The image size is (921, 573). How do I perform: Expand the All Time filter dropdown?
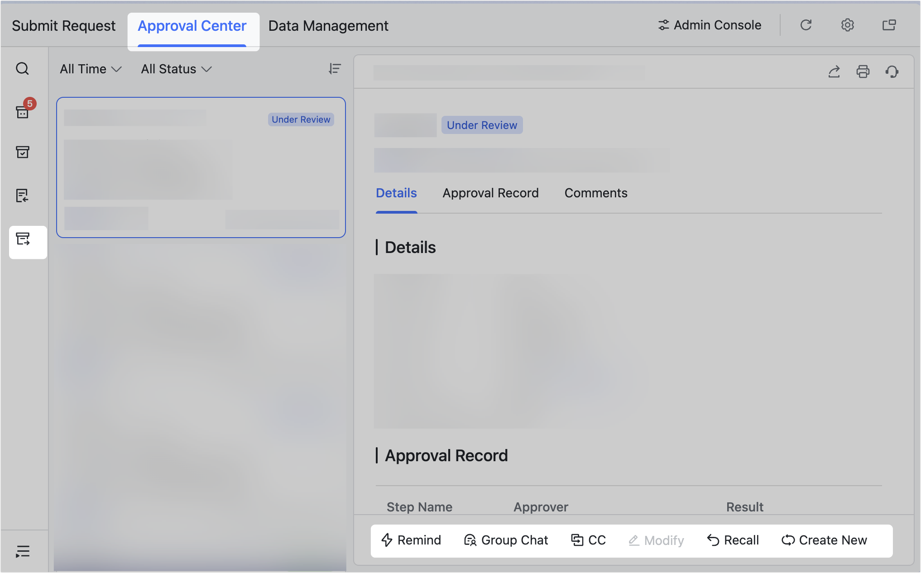pos(90,69)
